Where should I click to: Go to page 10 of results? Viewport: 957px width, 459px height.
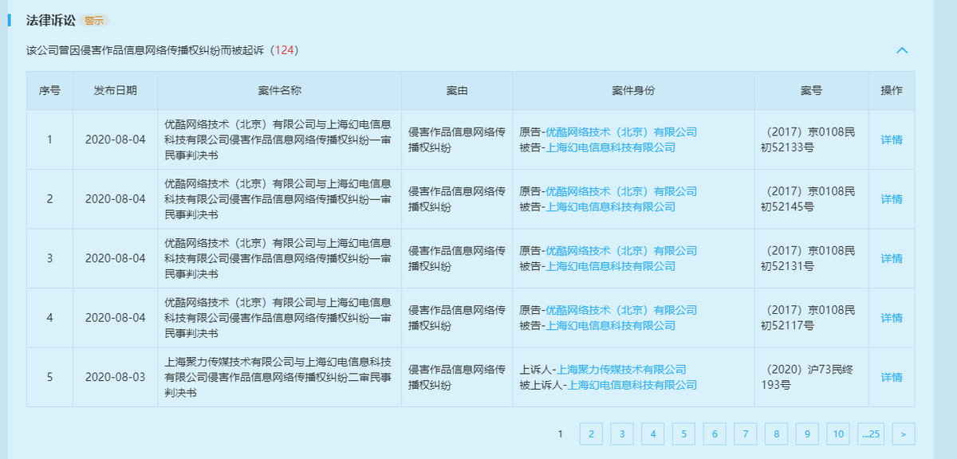[x=838, y=433]
